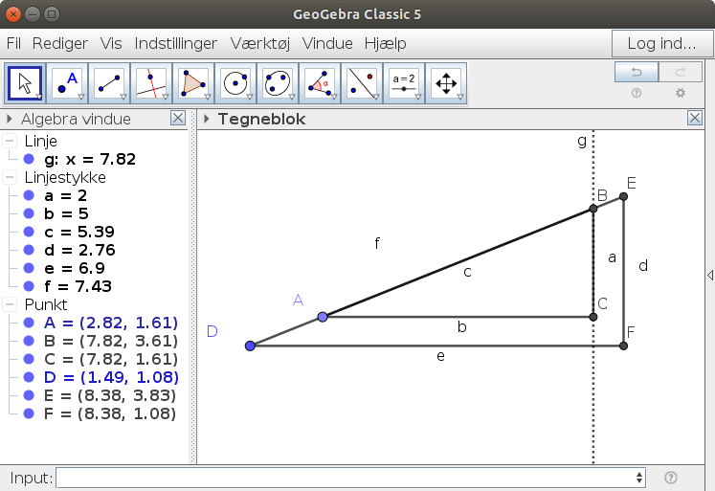Collapse the Punkt group
Screen dimensions: 715x491
click(x=10, y=304)
